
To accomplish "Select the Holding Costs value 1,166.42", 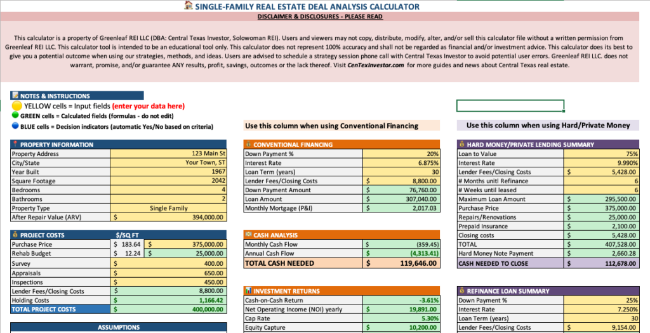I will pos(168,300).
